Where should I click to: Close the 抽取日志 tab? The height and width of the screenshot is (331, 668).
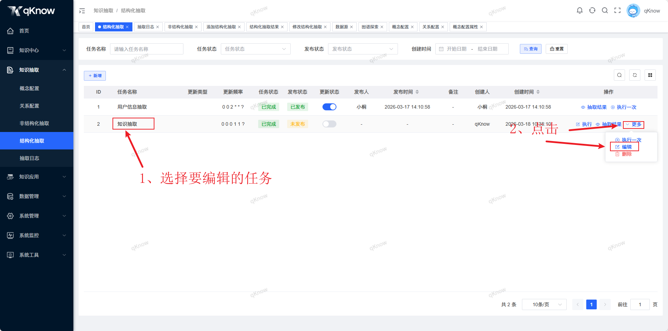click(x=158, y=27)
